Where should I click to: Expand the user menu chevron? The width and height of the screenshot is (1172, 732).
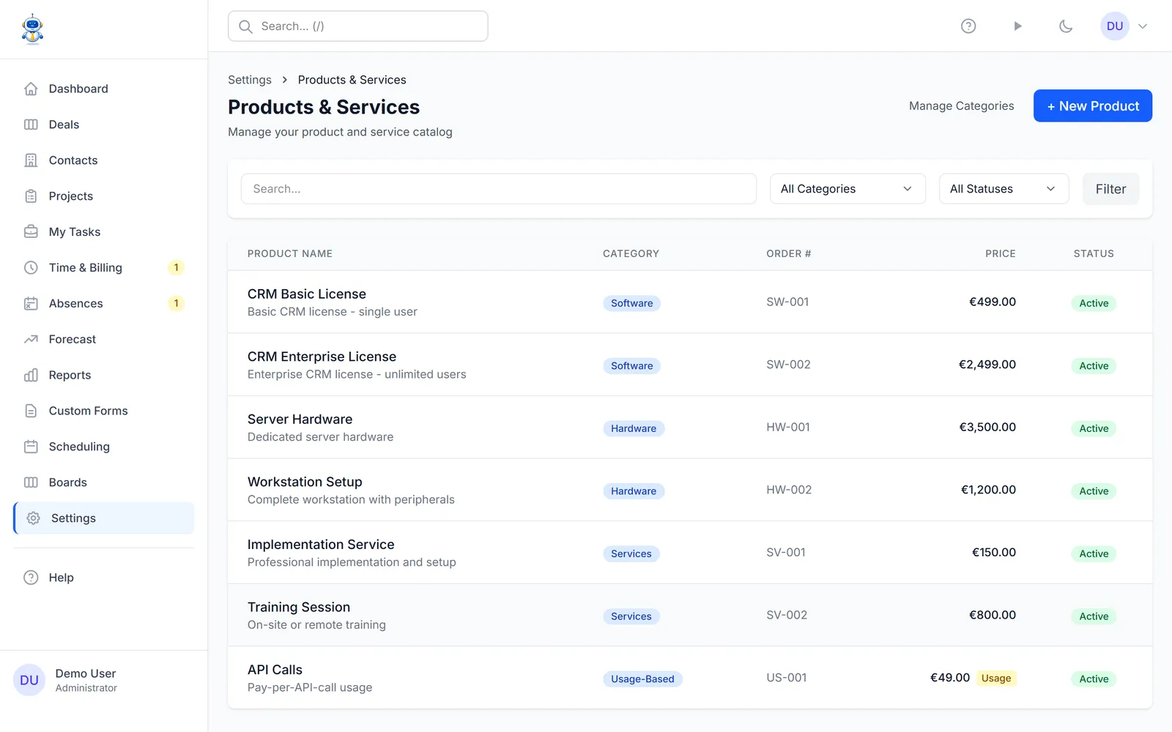[1143, 26]
